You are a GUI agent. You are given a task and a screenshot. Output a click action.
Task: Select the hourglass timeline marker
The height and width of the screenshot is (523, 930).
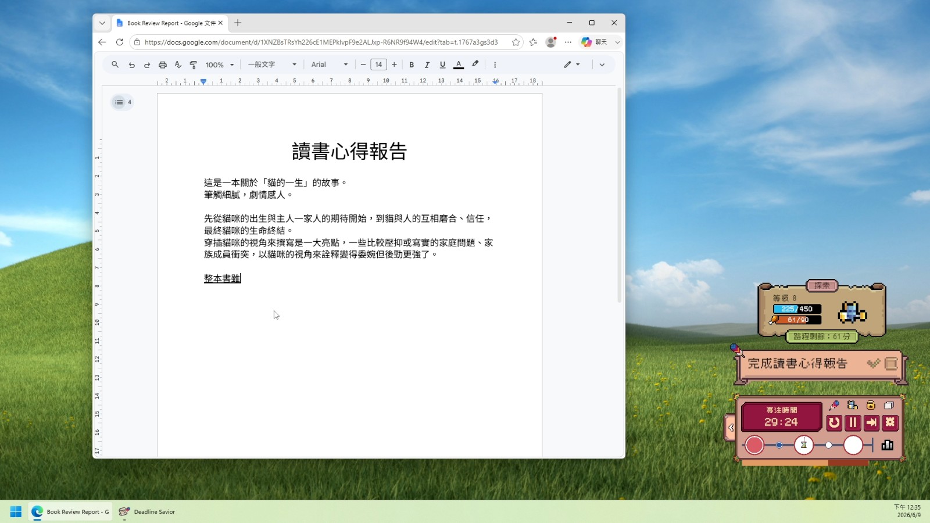pos(804,445)
